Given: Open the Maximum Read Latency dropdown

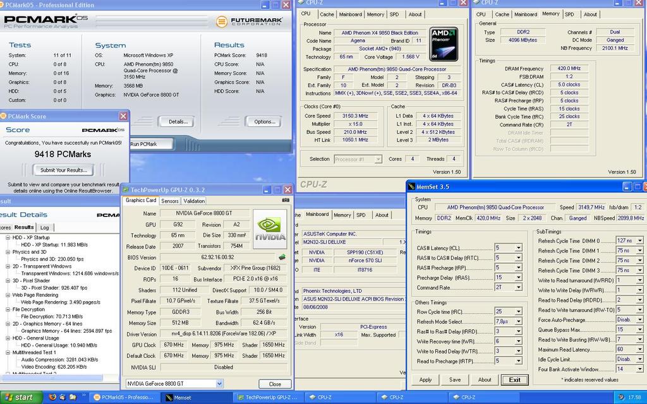Looking at the screenshot, I should pos(640,349).
